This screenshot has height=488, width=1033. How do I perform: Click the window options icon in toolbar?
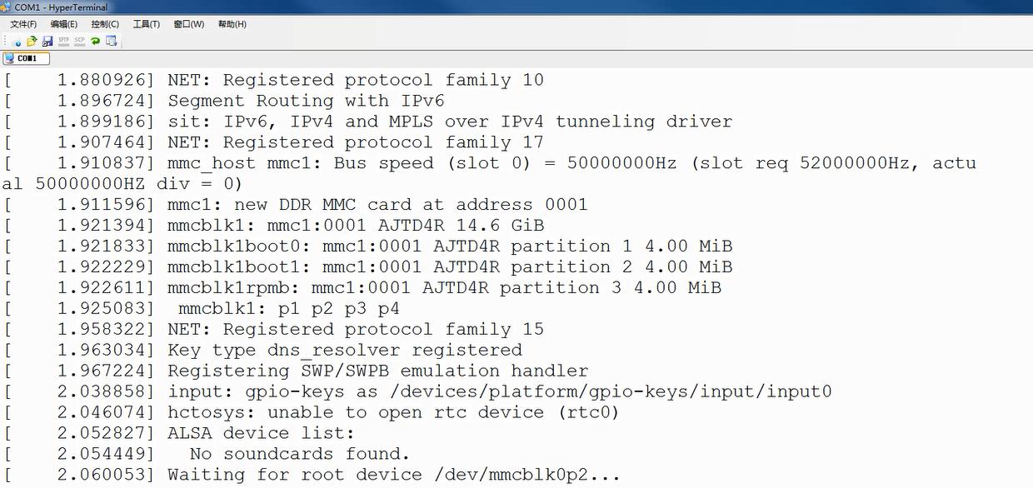[111, 41]
